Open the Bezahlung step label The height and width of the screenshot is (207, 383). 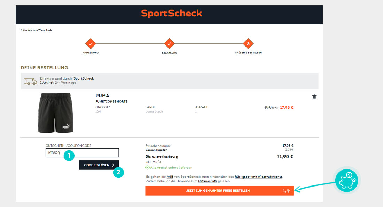pos(169,53)
